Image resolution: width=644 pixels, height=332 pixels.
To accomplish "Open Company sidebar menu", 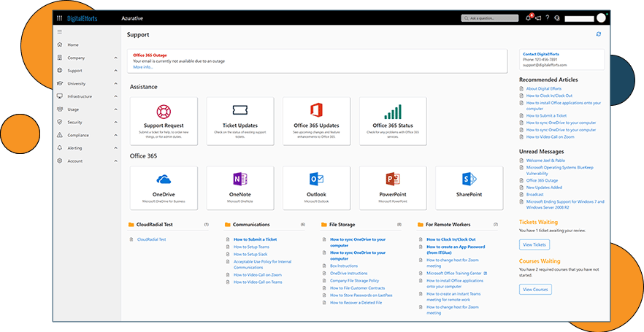I will point(77,58).
